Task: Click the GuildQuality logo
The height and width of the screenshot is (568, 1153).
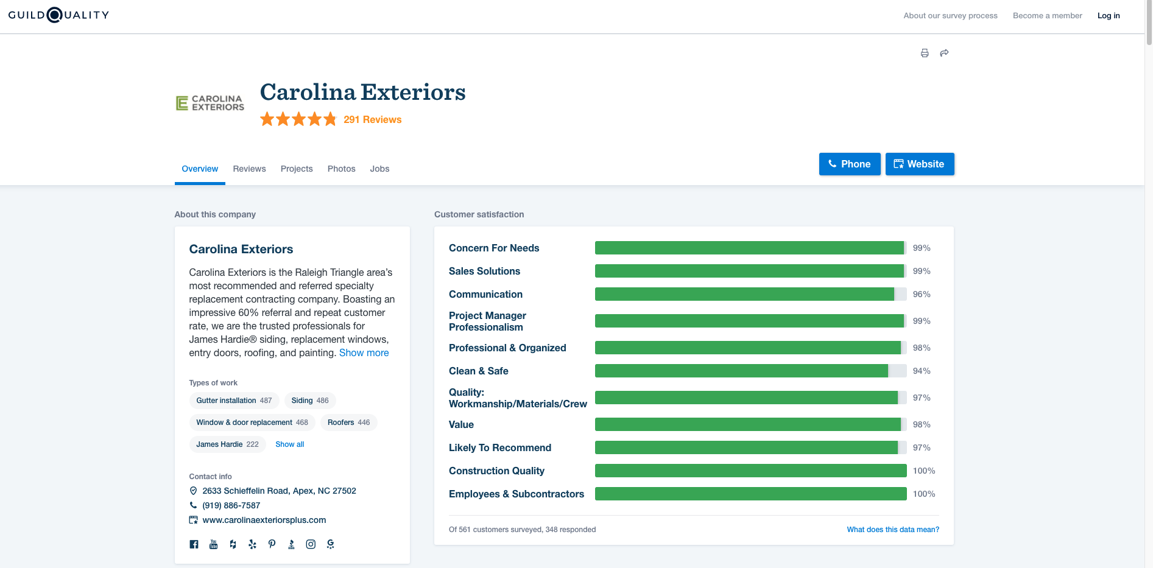Action: [58, 15]
